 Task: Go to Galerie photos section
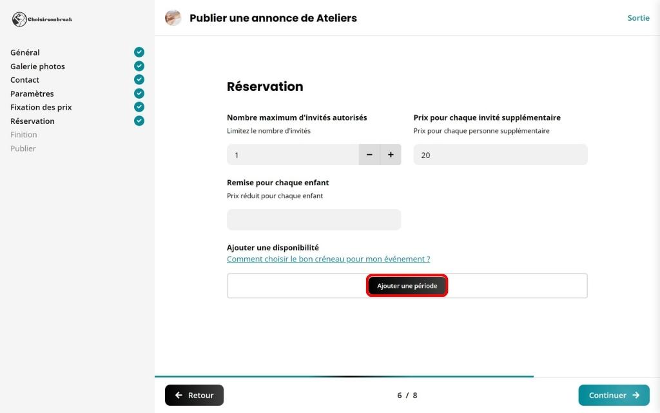coord(37,66)
